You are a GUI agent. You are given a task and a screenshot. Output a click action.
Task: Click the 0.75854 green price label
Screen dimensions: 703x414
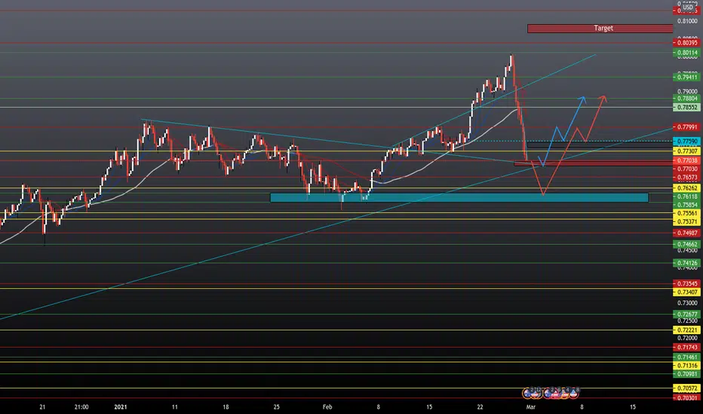click(687, 205)
